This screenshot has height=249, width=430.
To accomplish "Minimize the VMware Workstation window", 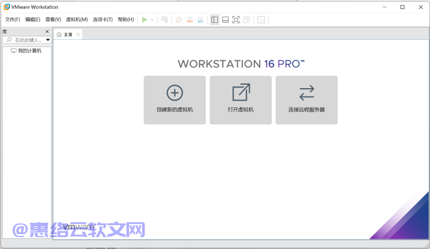I will click(x=385, y=7).
